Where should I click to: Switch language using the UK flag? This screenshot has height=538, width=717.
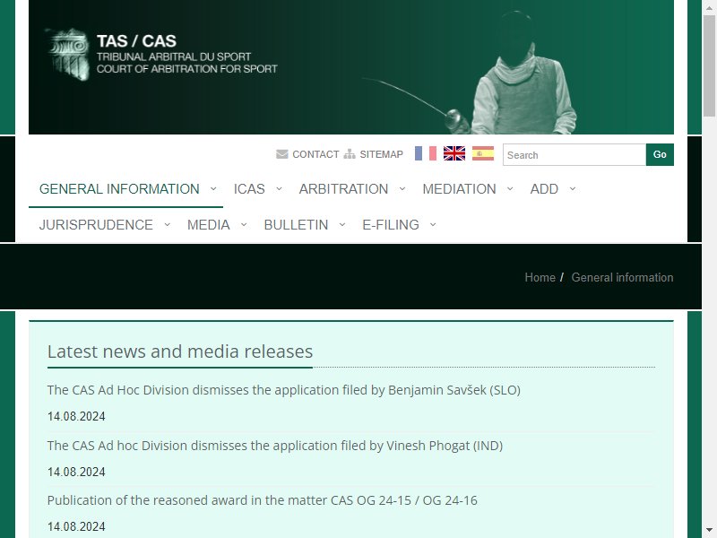(454, 153)
